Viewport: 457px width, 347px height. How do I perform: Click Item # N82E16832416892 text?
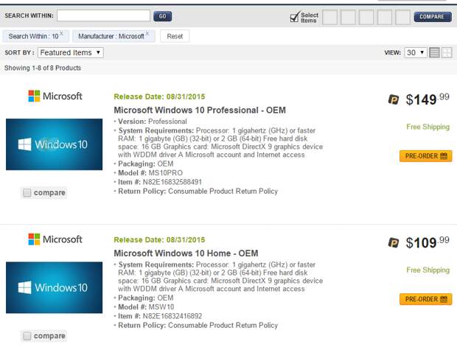pos(160,316)
